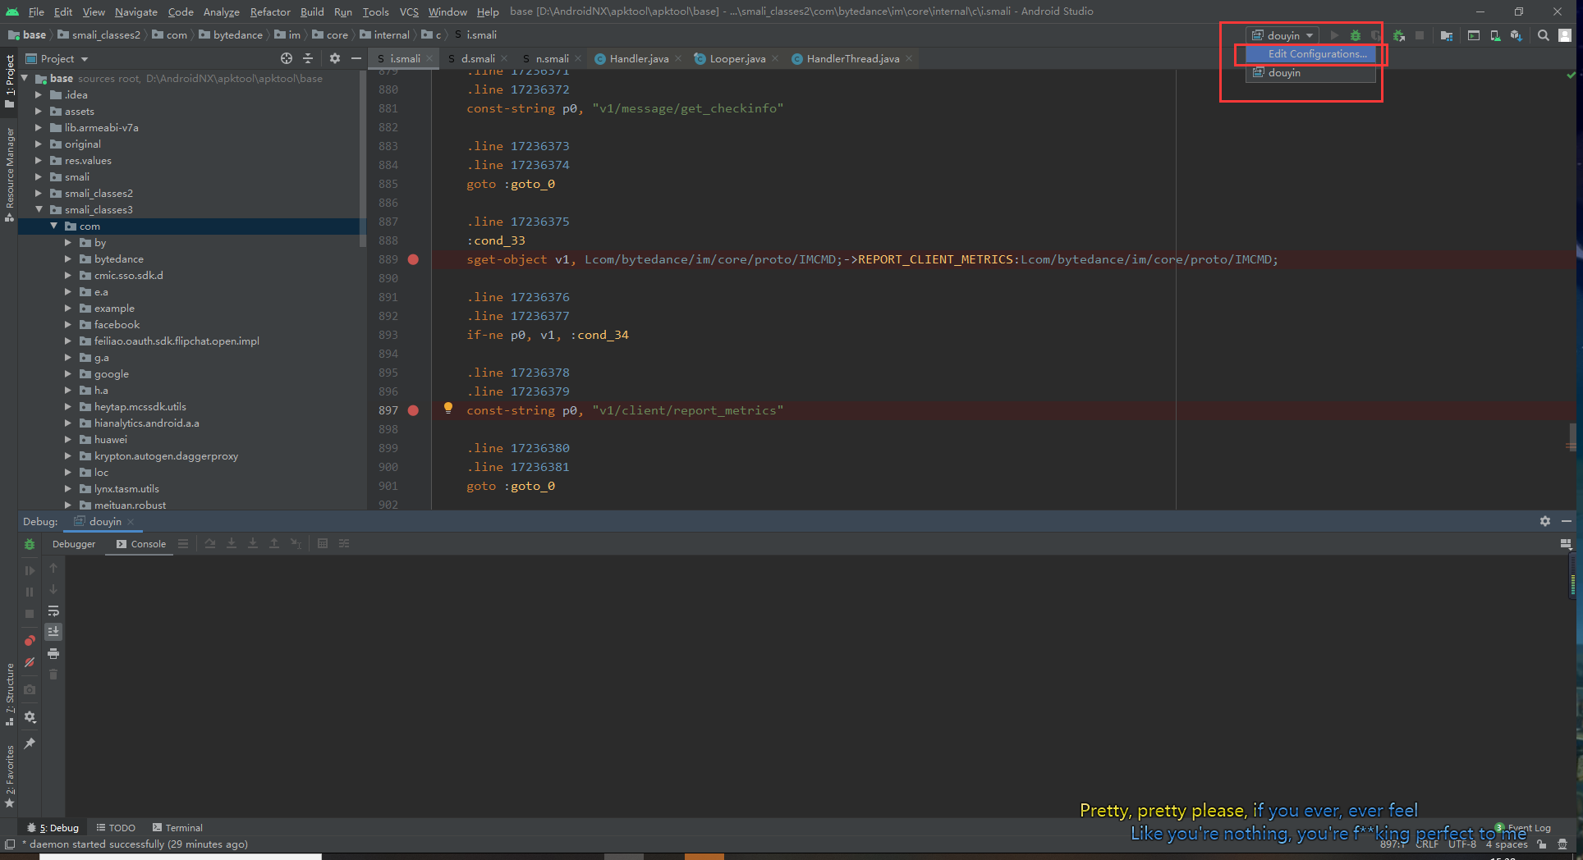The image size is (1583, 860).
Task: Click the Project panel settings gear icon
Action: [x=334, y=58]
